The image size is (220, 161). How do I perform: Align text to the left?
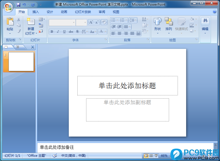[x=113, y=33]
